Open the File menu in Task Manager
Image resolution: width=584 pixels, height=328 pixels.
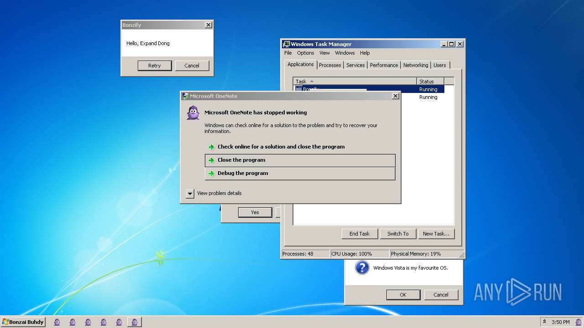coord(288,53)
